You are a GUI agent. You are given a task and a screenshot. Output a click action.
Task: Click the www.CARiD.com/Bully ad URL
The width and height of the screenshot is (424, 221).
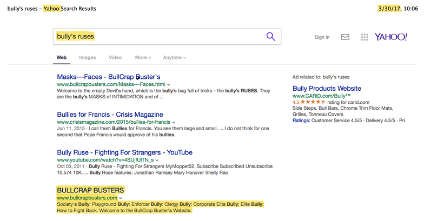(321, 96)
